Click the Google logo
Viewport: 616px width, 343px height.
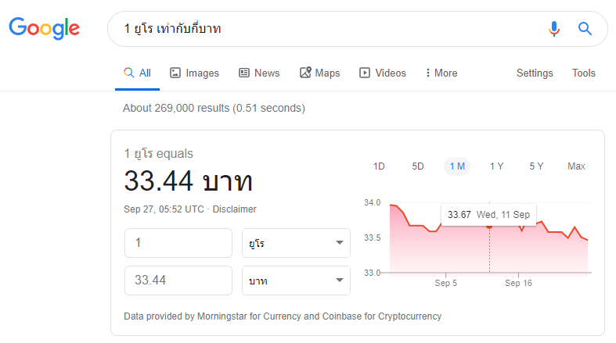(44, 28)
